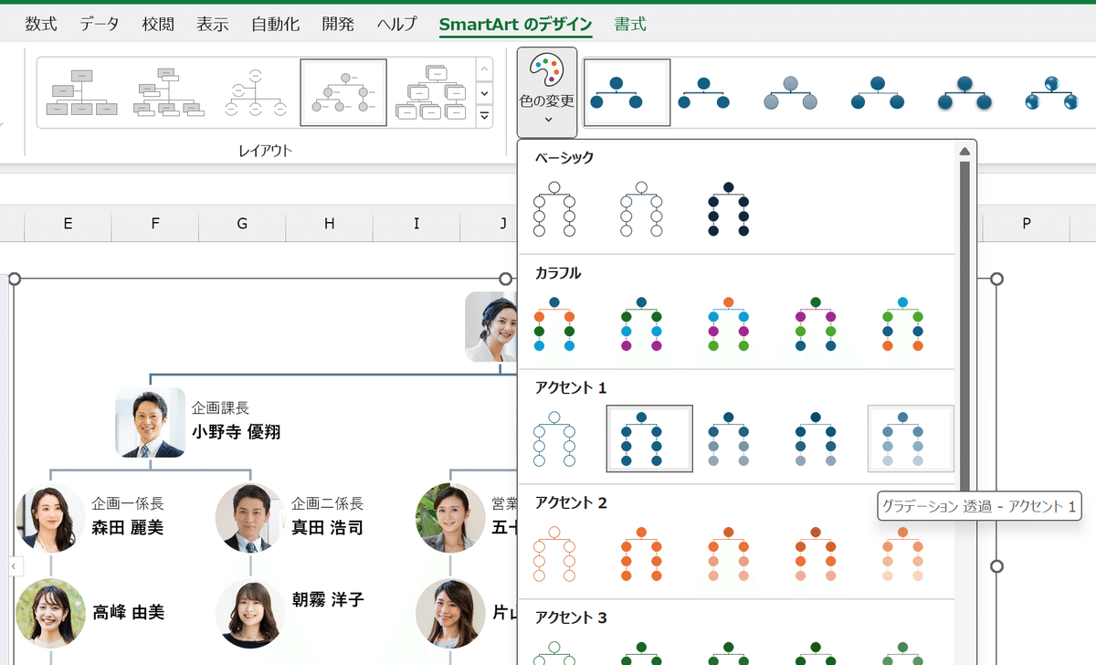Select column G header
This screenshot has height=665, width=1096.
pos(242,223)
